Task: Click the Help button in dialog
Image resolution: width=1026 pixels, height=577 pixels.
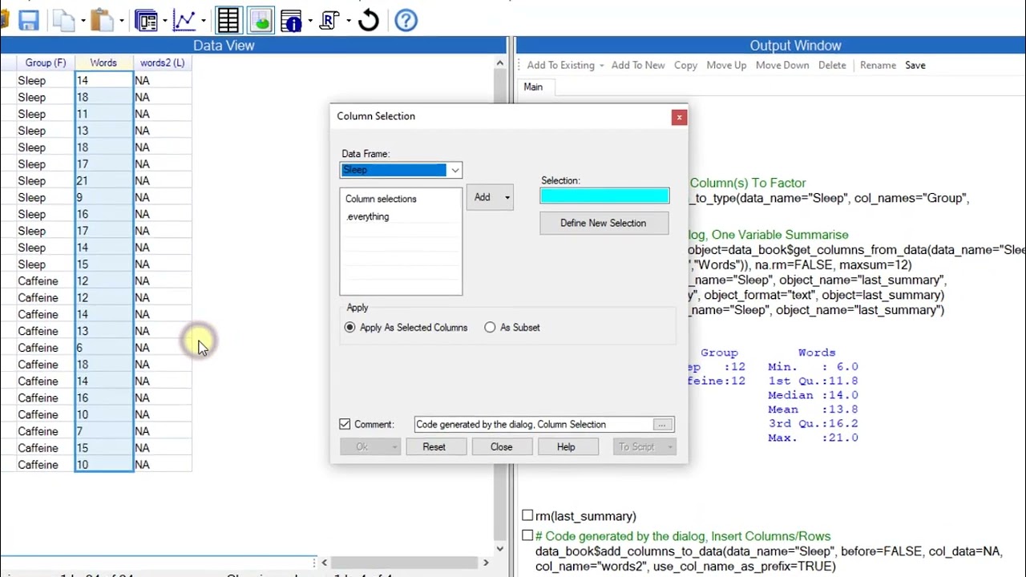Action: (x=566, y=447)
